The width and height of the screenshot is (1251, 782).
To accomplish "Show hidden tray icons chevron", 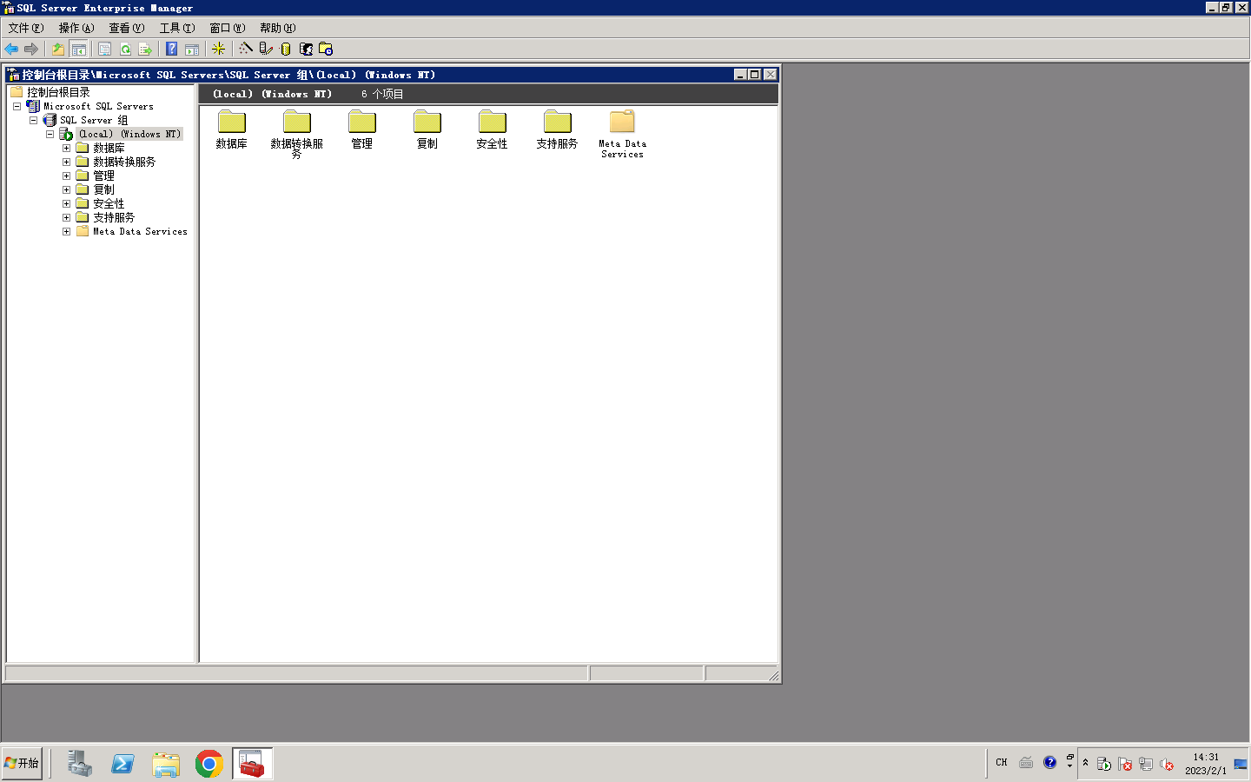I will click(1085, 762).
